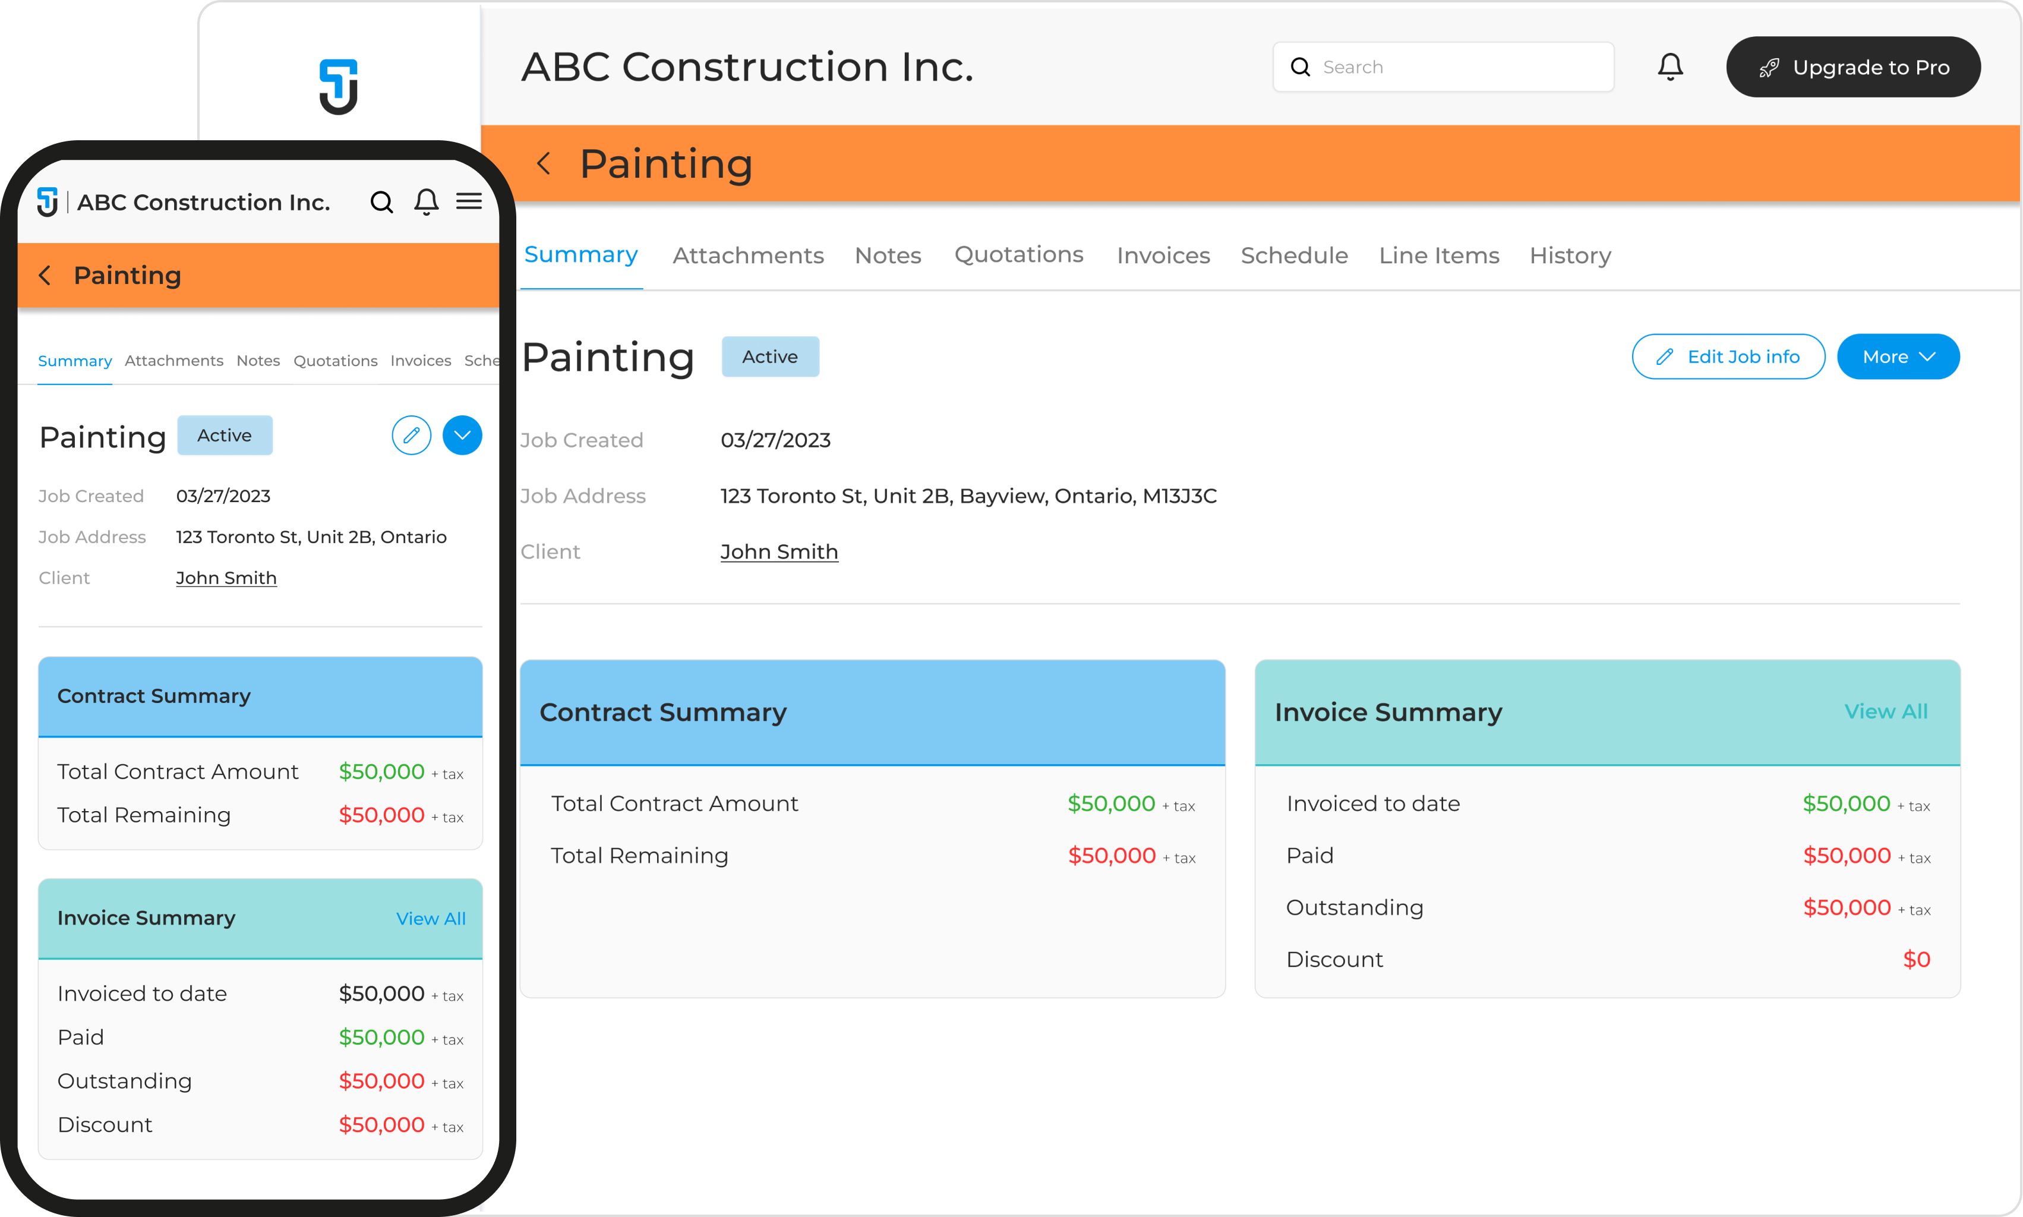Click View All in desktop Invoice Summary
The image size is (2023, 1217).
1885,711
